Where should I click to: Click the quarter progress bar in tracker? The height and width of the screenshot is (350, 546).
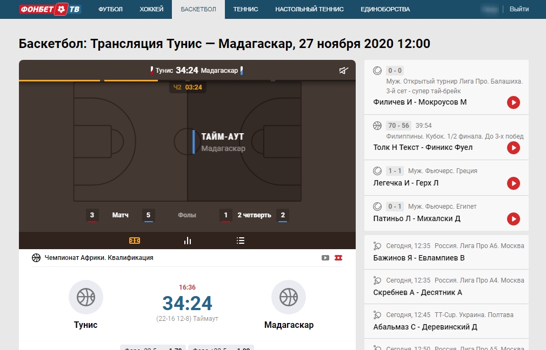click(x=188, y=80)
